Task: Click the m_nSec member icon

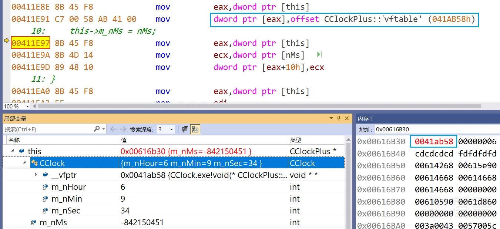Action: (x=45, y=211)
